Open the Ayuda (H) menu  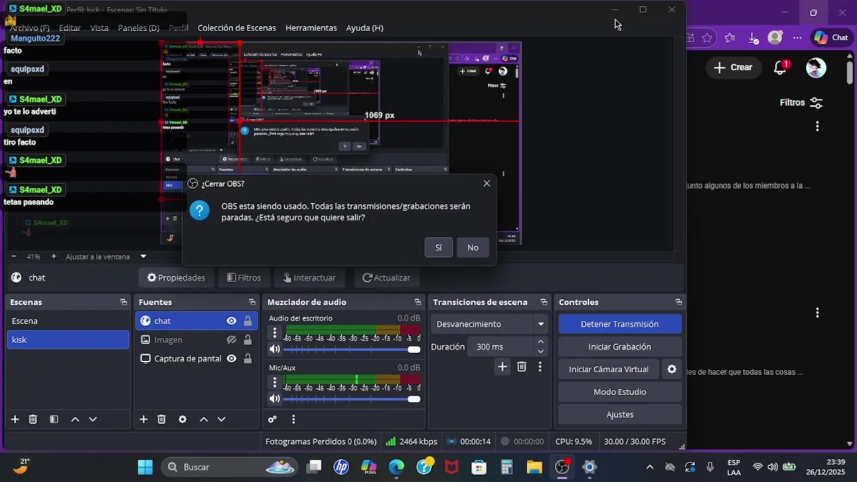pyautogui.click(x=364, y=28)
